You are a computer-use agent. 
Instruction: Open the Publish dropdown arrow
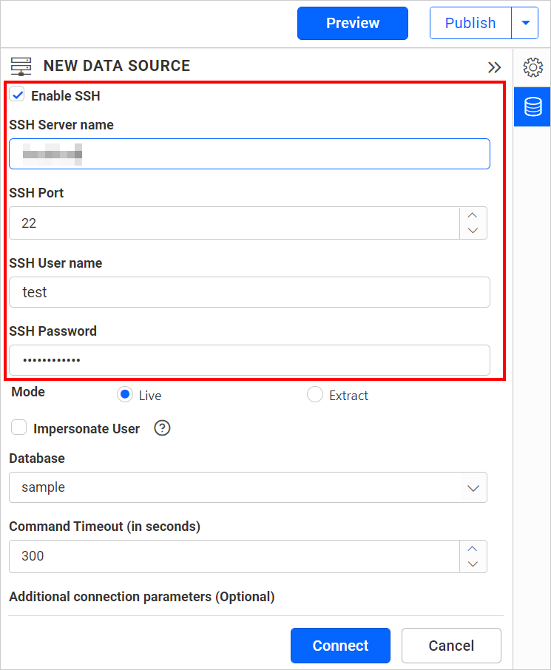click(526, 23)
